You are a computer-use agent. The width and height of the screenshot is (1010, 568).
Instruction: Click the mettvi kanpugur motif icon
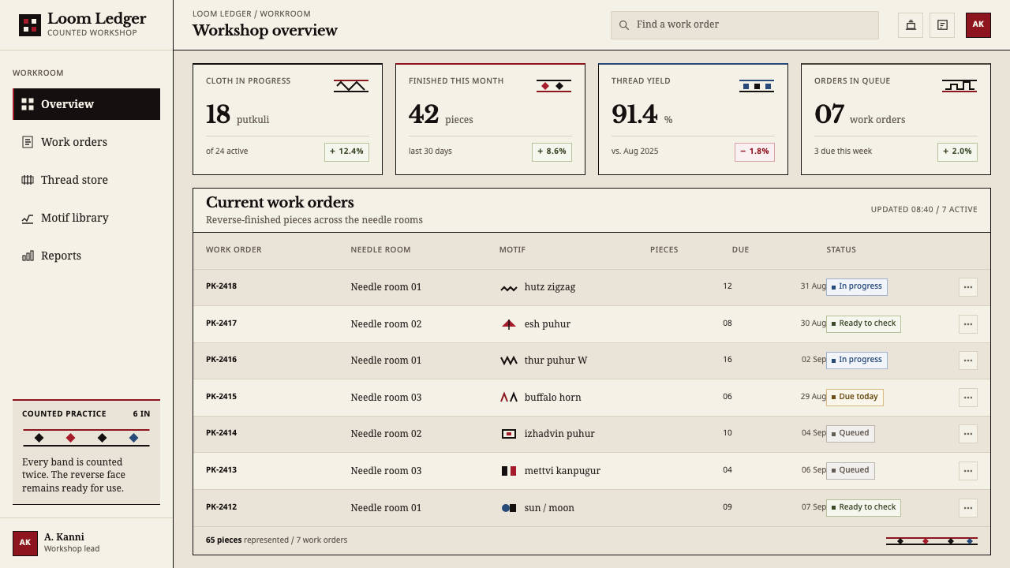click(x=509, y=471)
